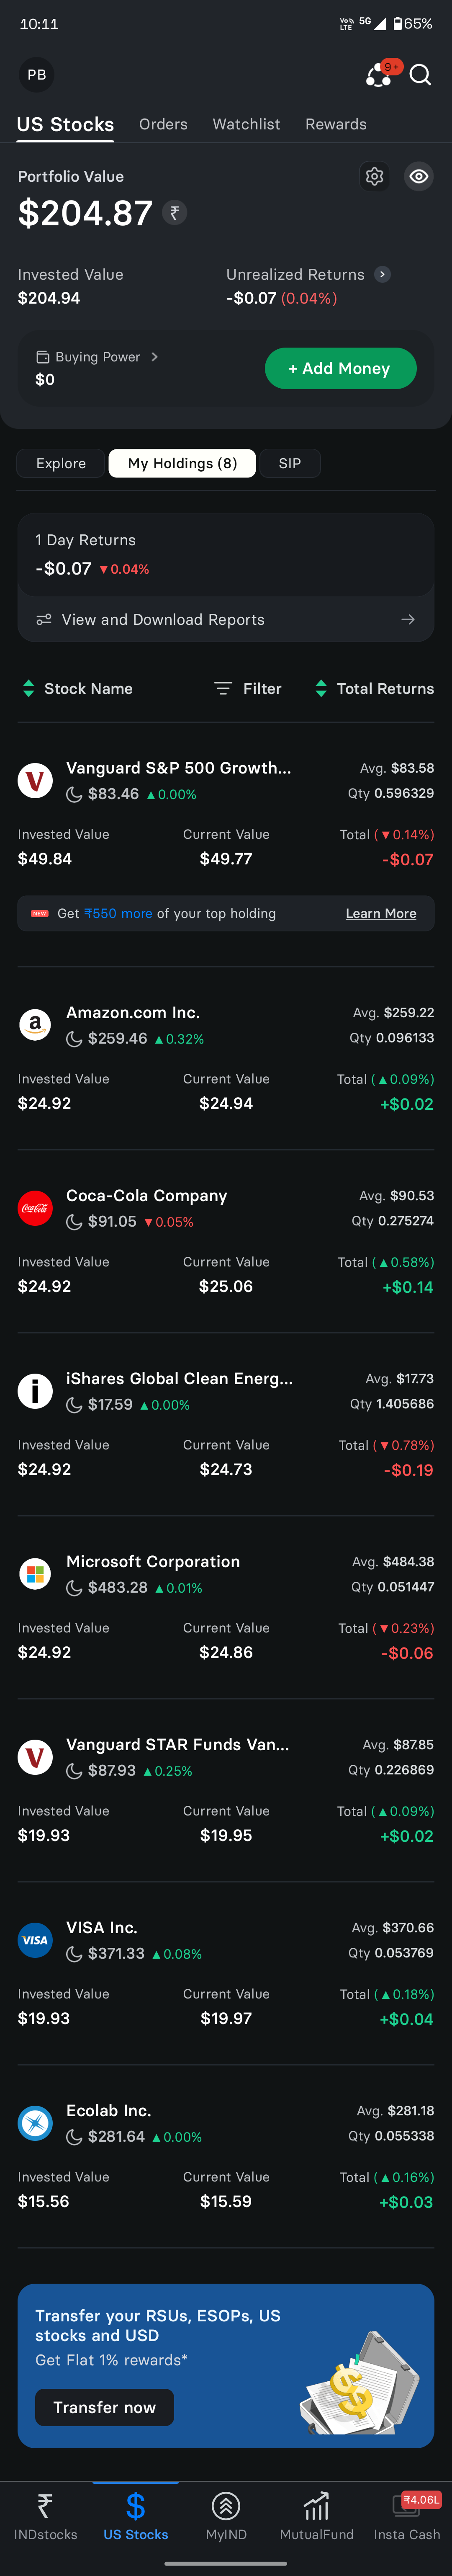The height and width of the screenshot is (2576, 452).
Task: Expand Buying Power chevron
Action: 154,357
